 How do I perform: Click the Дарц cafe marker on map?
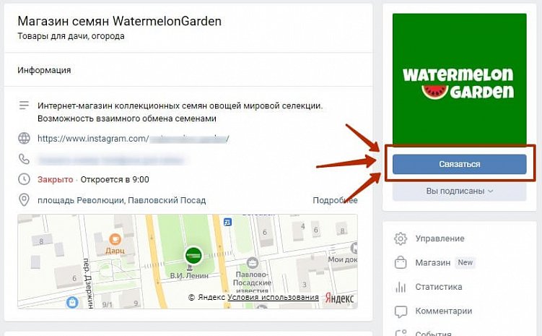[115, 238]
